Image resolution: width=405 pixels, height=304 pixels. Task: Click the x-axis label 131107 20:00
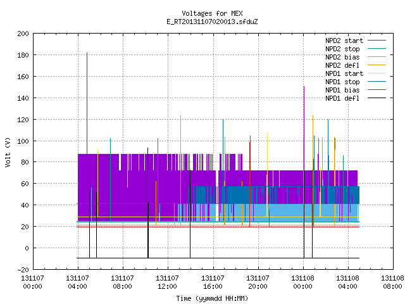[258, 282]
